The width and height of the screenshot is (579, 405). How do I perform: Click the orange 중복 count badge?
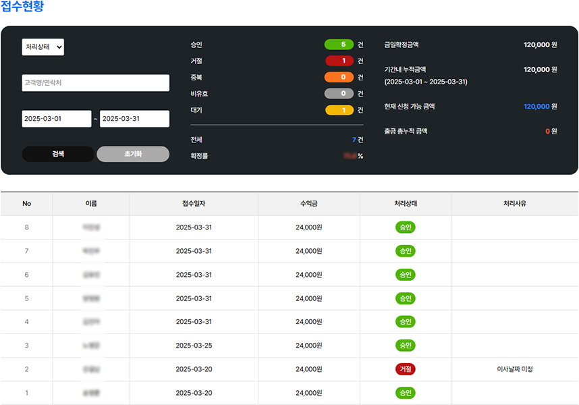tap(339, 77)
